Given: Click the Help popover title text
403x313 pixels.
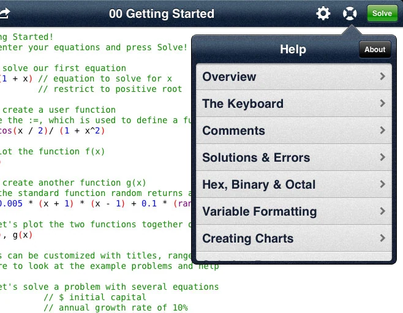Looking at the screenshot, I should click(293, 49).
